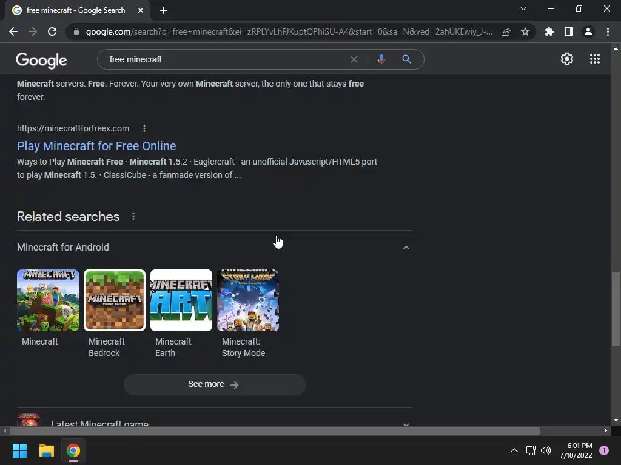Click scrollbar up arrow

tap(616, 48)
